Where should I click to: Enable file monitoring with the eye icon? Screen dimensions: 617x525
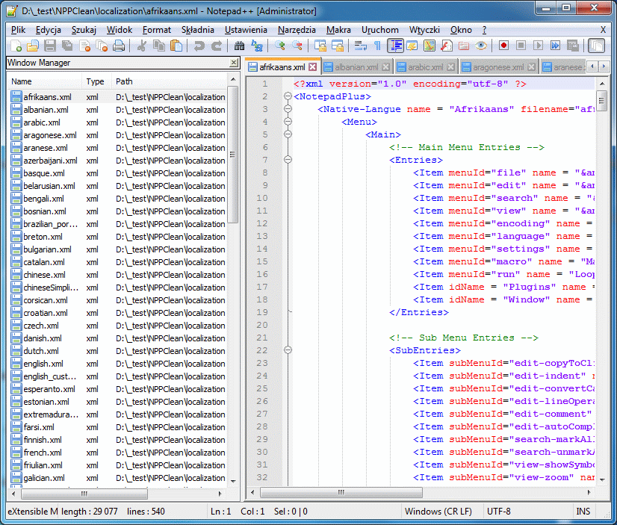pyautogui.click(x=481, y=46)
